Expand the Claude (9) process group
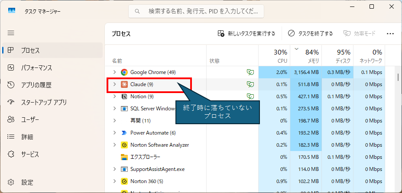This screenshot has width=402, height=193. 115,84
